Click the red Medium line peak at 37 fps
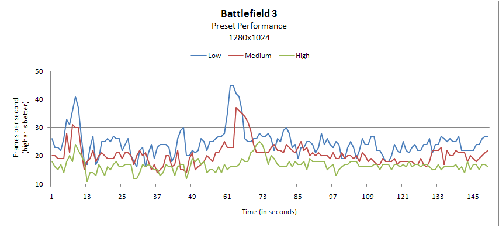Viewport: 499px width, 227px height. pyautogui.click(x=236, y=108)
